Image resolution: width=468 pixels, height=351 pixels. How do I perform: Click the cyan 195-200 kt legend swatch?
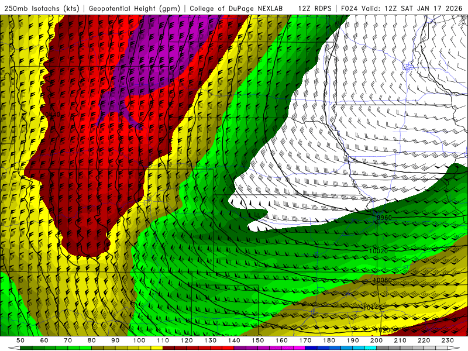(370, 347)
